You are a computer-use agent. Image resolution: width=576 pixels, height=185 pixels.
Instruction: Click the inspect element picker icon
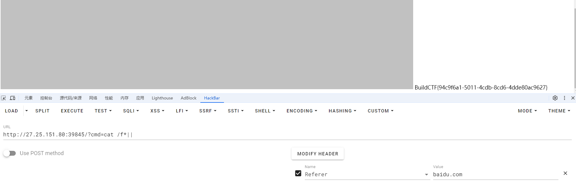[4, 98]
